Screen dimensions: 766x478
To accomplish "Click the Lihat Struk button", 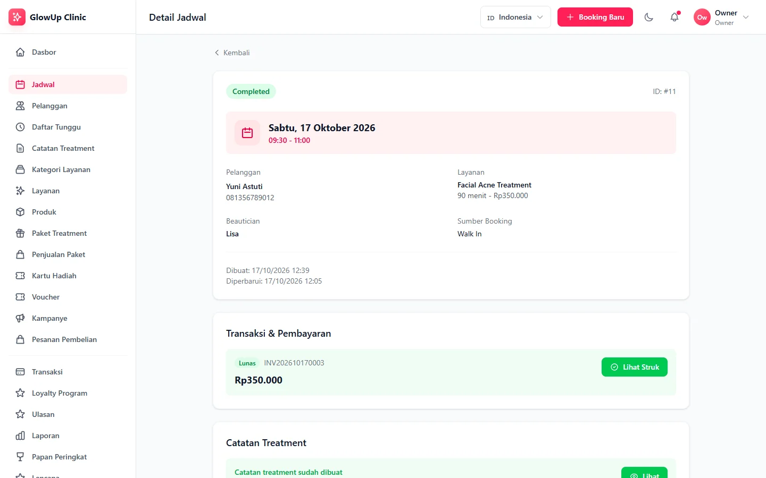I will point(635,367).
